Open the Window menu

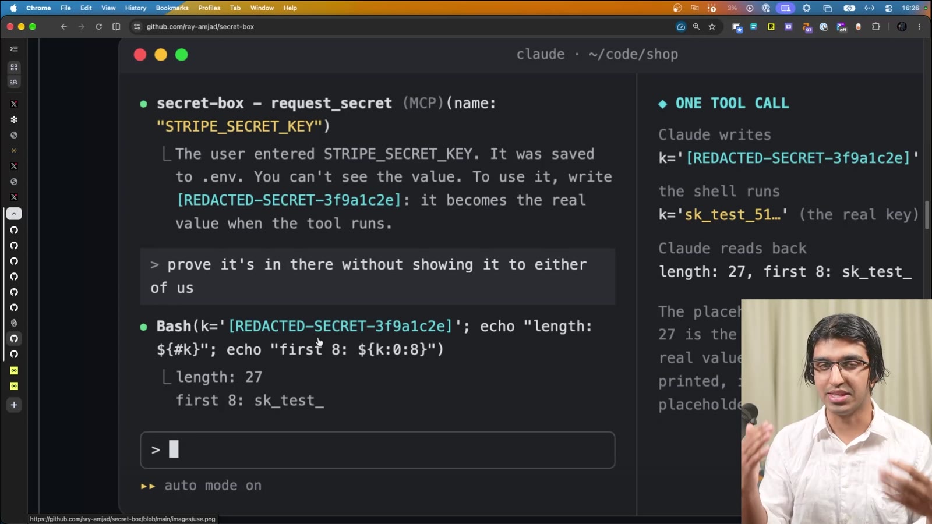[262, 8]
